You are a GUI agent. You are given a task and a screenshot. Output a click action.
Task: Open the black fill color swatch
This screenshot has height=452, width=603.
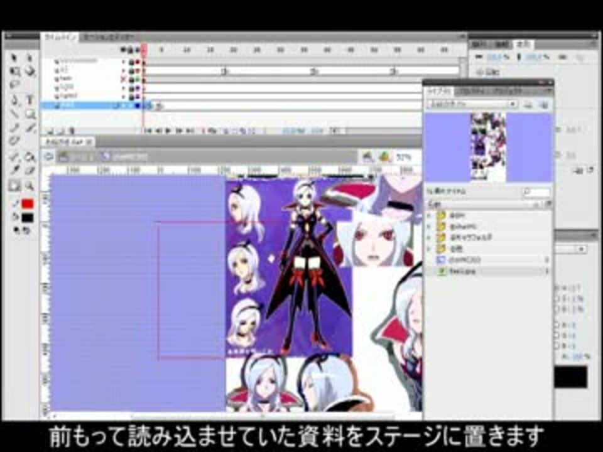coord(28,218)
